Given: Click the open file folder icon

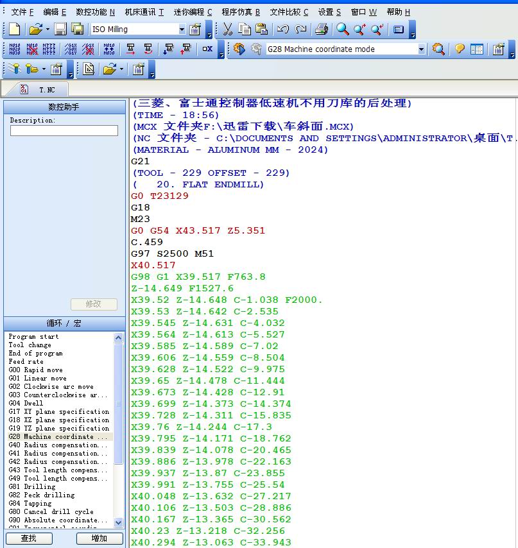Looking at the screenshot, I should point(35,30).
